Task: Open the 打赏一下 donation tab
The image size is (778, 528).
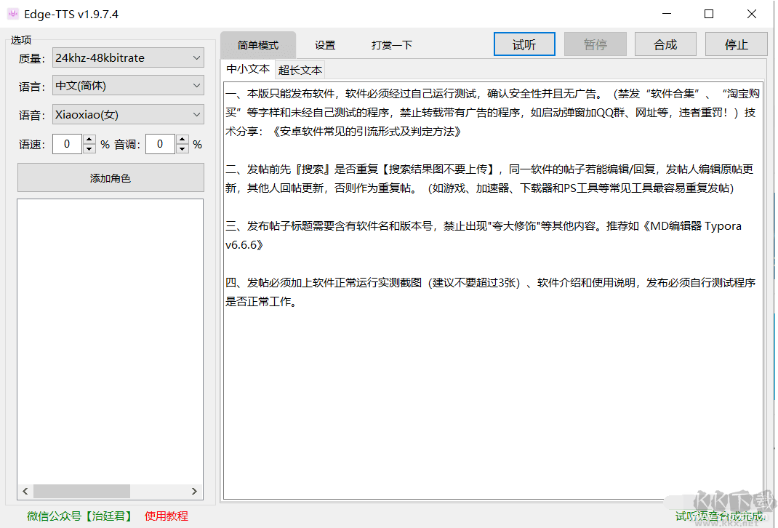Action: [391, 44]
